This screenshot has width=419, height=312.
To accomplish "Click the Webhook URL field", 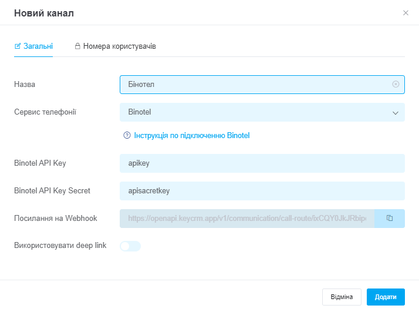I will (x=247, y=219).
